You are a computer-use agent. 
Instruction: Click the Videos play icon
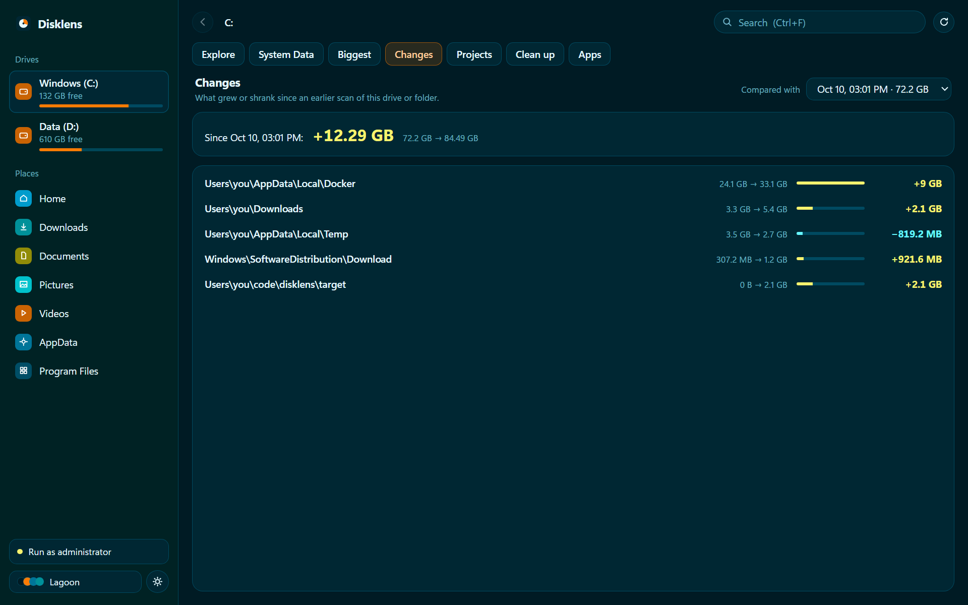tap(23, 314)
